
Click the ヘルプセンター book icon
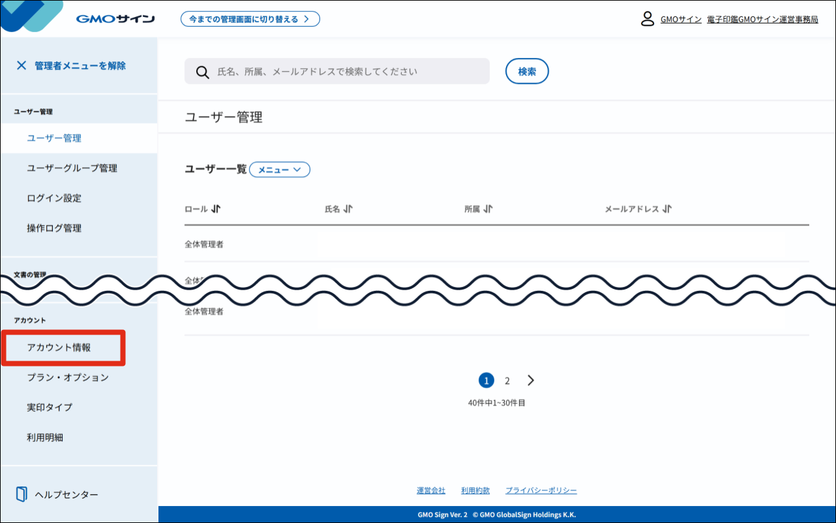click(x=20, y=494)
